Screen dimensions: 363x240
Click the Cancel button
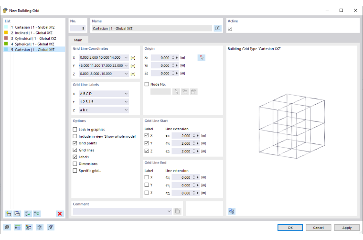tap(318, 228)
